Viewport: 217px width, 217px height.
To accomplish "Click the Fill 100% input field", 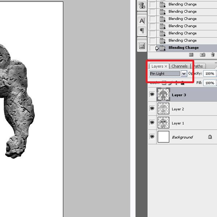I will [210, 83].
